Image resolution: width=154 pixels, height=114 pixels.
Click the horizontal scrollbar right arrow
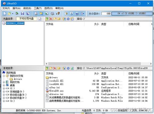click(151, 64)
